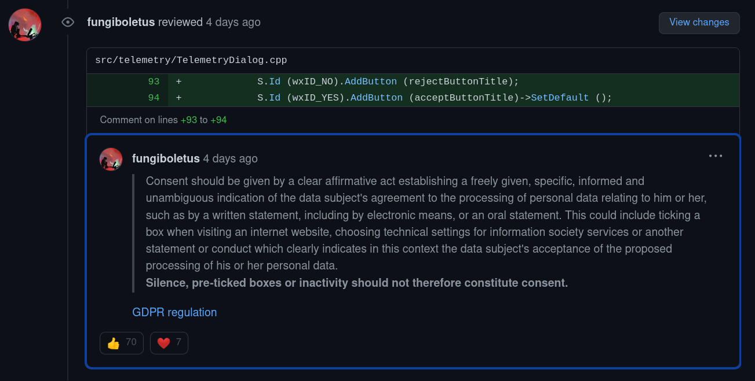Screen dimensions: 755x381
Task: Click the large fungiboletus avatar beside the review header
Action: pyautogui.click(x=25, y=25)
